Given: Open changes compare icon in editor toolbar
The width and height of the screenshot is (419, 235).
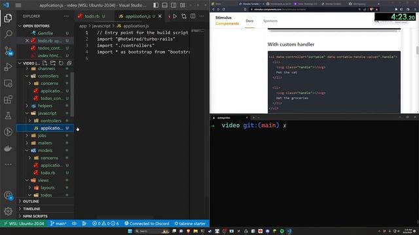Looking at the screenshot, I should (184, 16).
